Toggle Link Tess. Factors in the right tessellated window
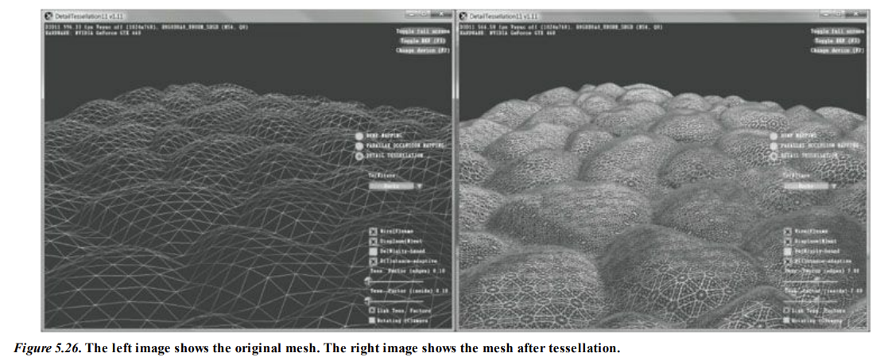Viewport: 888px width, 361px height. point(786,311)
